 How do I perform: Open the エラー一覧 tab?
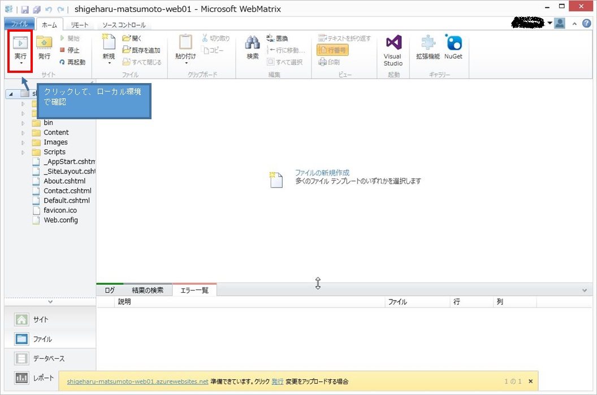(x=194, y=290)
